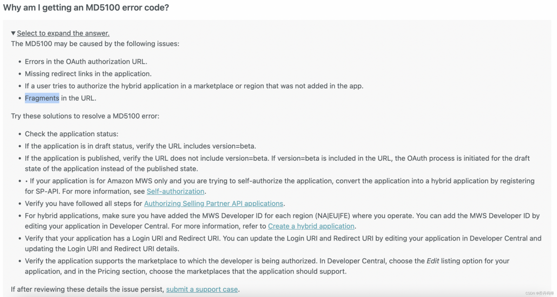
Task: Click the "submit a support case" link
Action: coord(202,289)
